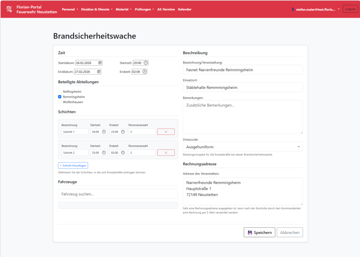Open the Kalender menu item

[x=185, y=10]
